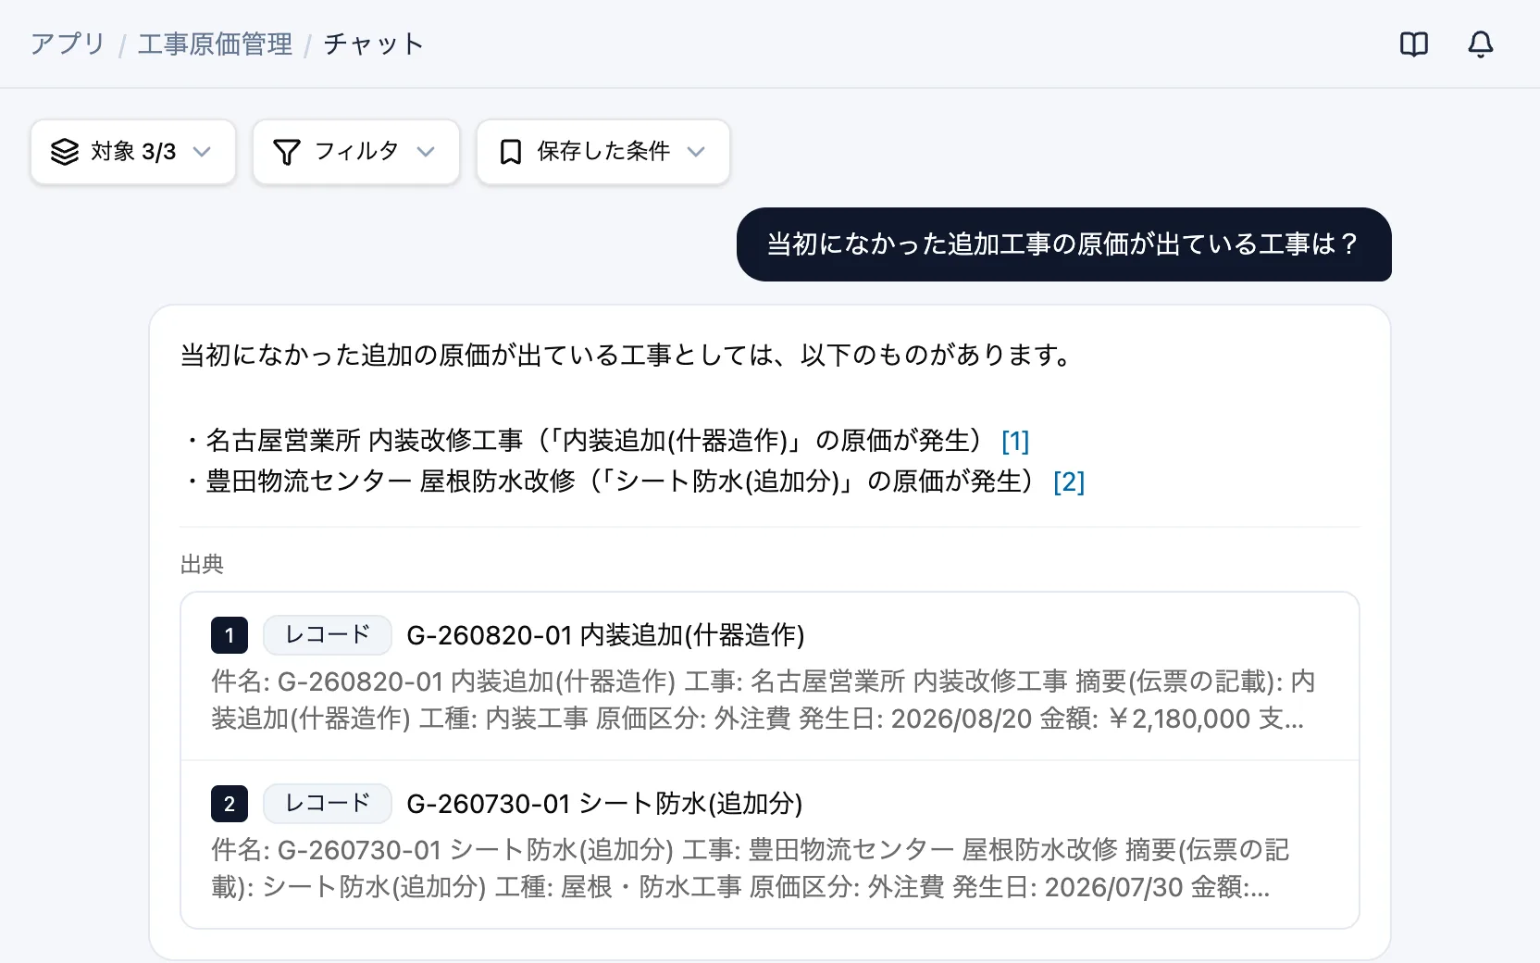The width and height of the screenshot is (1540, 963).
Task: Click the 名古屋営業所 内装改修工事 bullet line
Action: [605, 441]
